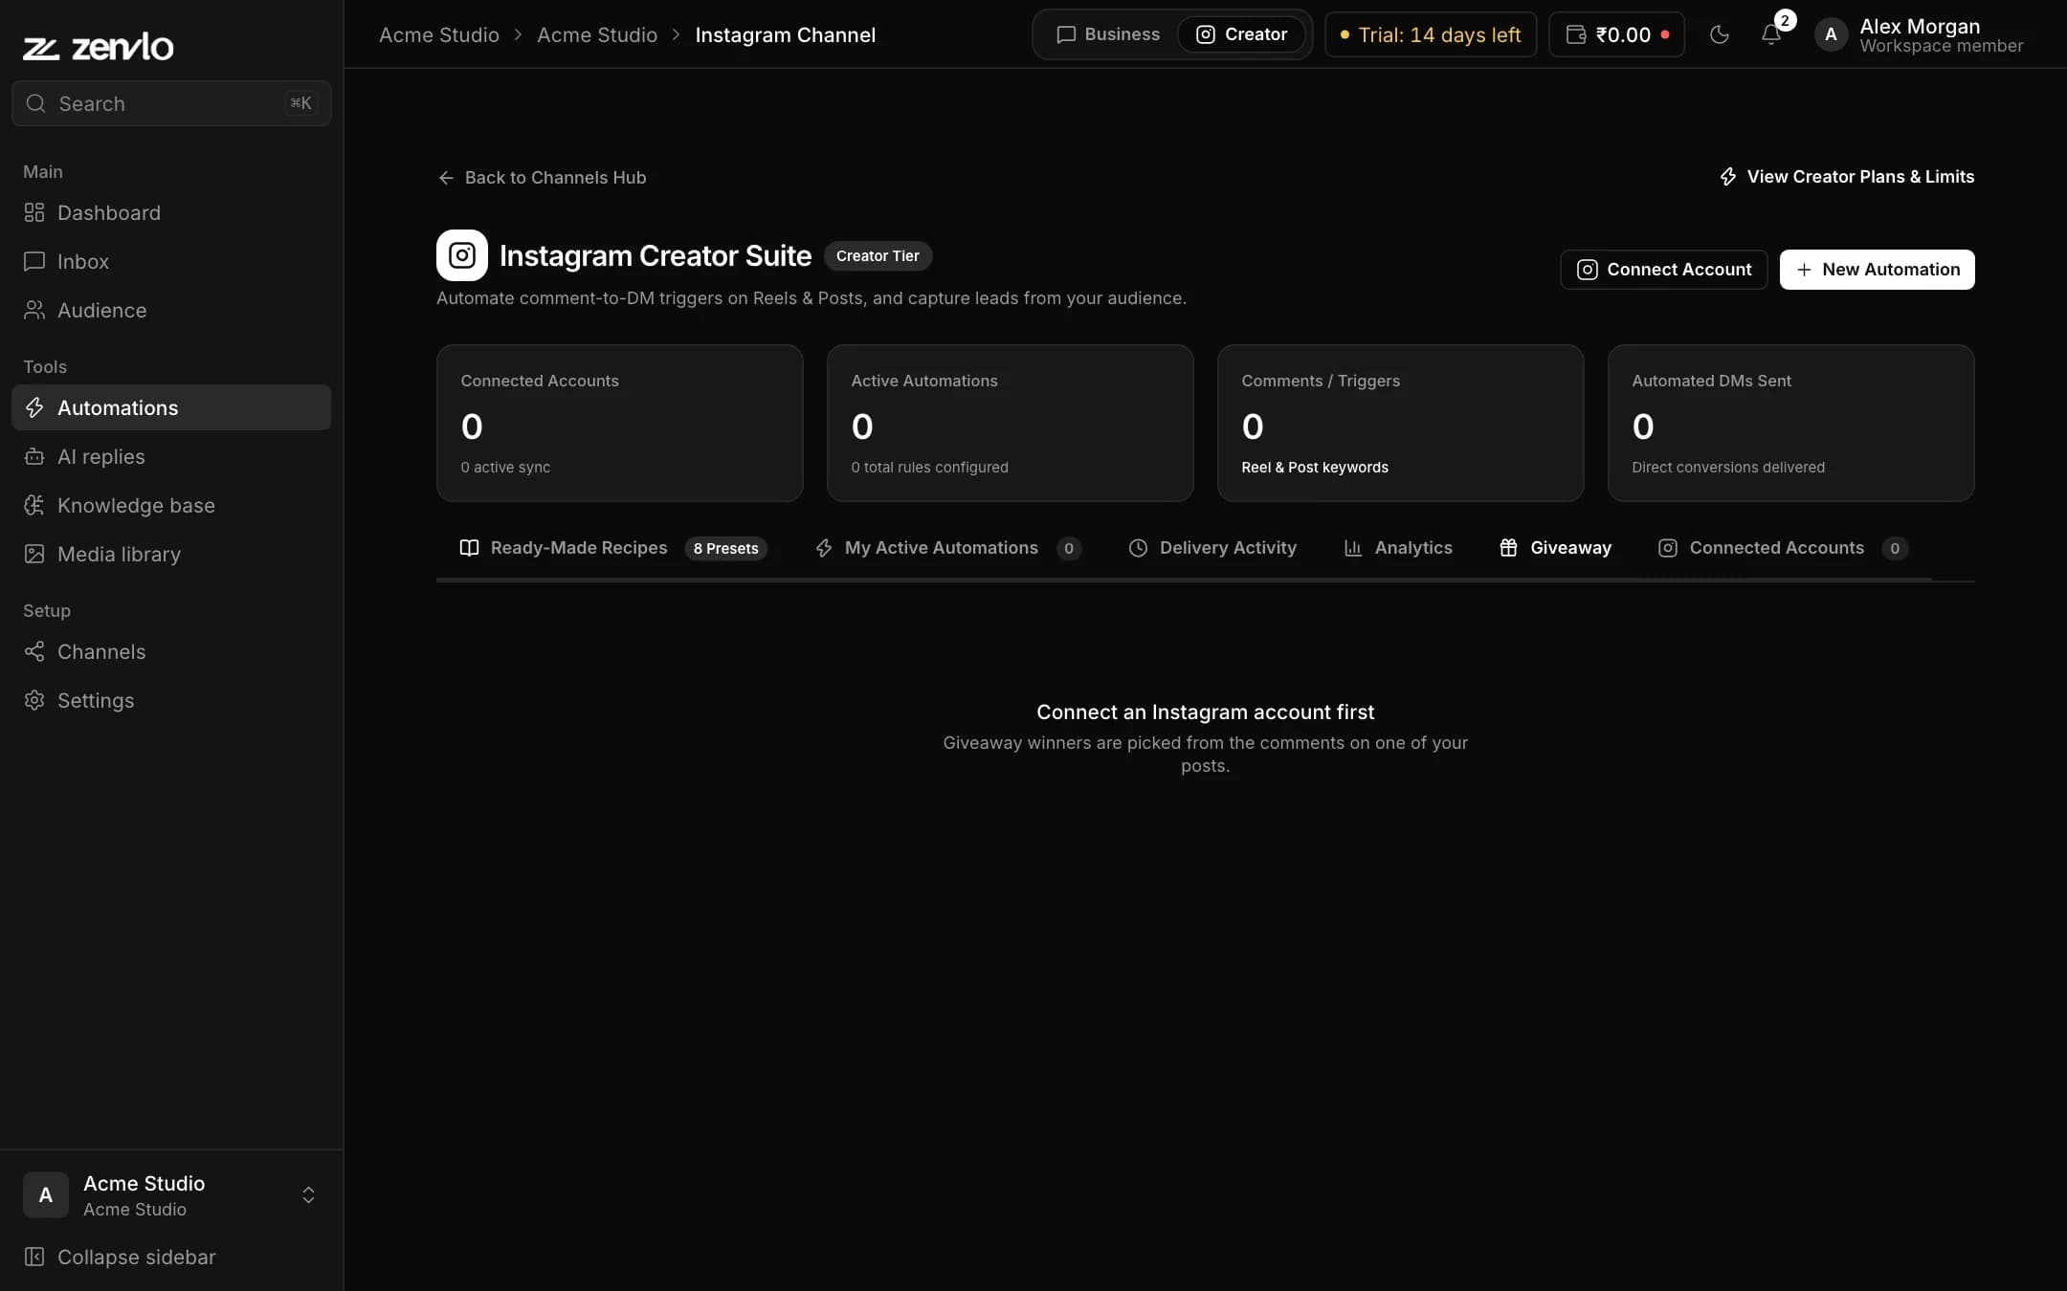Viewport: 2067px width, 1291px height.
Task: Select the Giveaway tab
Action: click(x=1556, y=548)
